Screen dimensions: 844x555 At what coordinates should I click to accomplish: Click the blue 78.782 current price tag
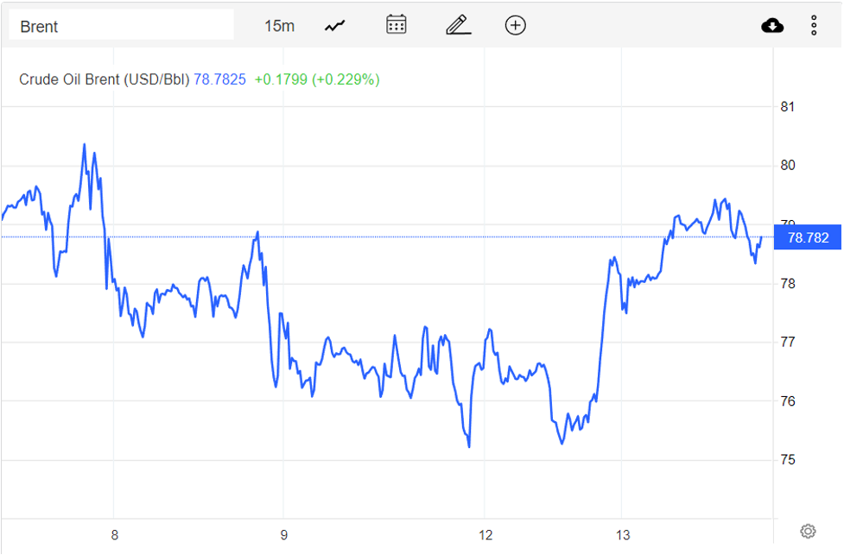click(x=808, y=237)
